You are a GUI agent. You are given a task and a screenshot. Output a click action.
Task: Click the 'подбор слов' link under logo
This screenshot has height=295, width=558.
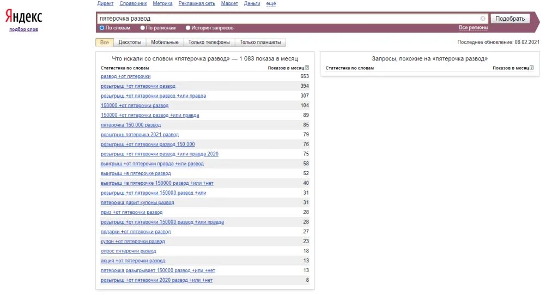tap(23, 29)
